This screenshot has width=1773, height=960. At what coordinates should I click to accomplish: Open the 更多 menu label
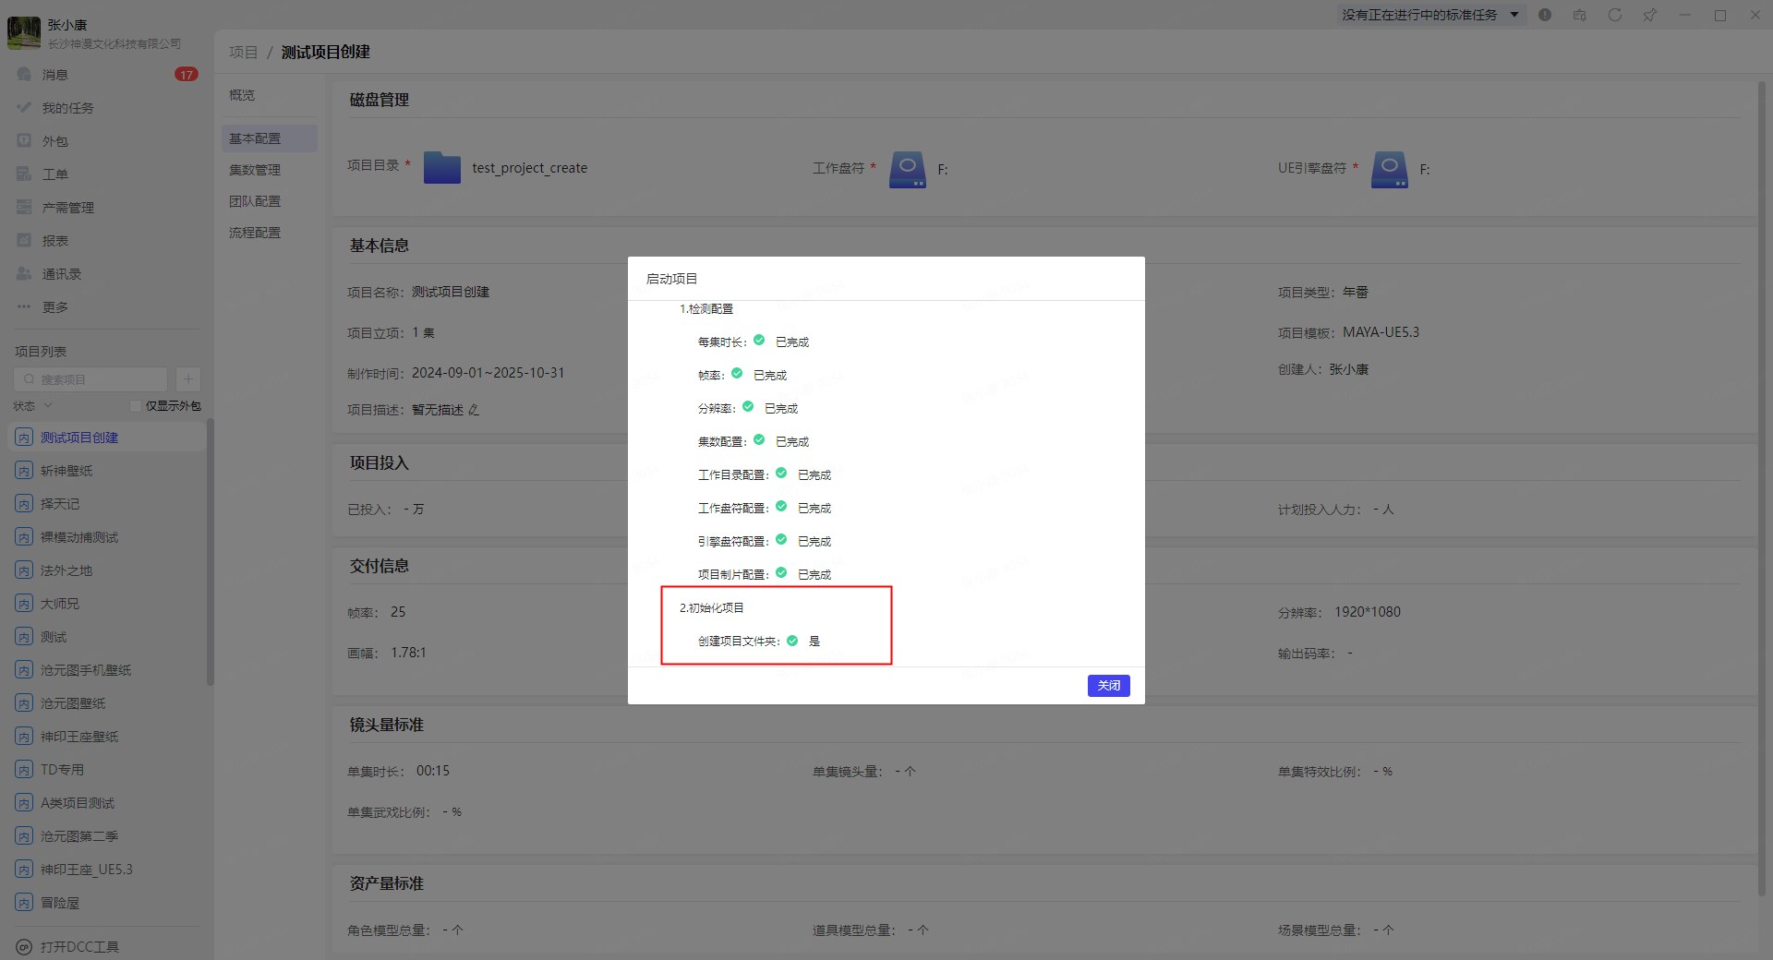55,307
